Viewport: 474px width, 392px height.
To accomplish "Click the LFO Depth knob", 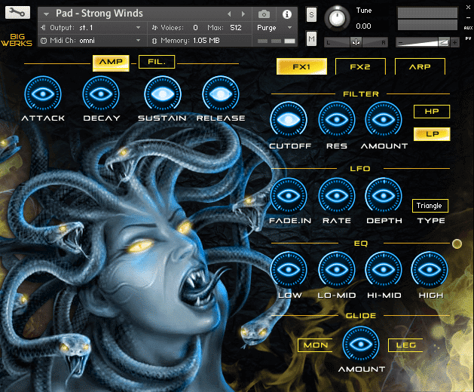I will (384, 195).
